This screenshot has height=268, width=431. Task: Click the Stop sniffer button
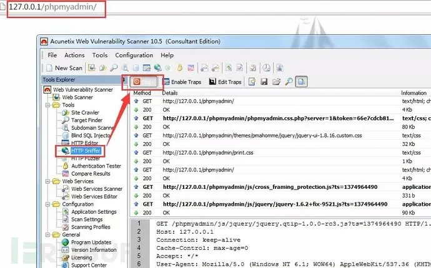point(143,82)
